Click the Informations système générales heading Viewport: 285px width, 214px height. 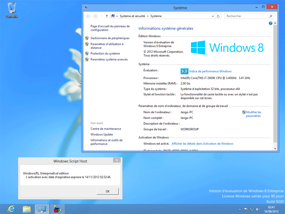tap(166, 29)
